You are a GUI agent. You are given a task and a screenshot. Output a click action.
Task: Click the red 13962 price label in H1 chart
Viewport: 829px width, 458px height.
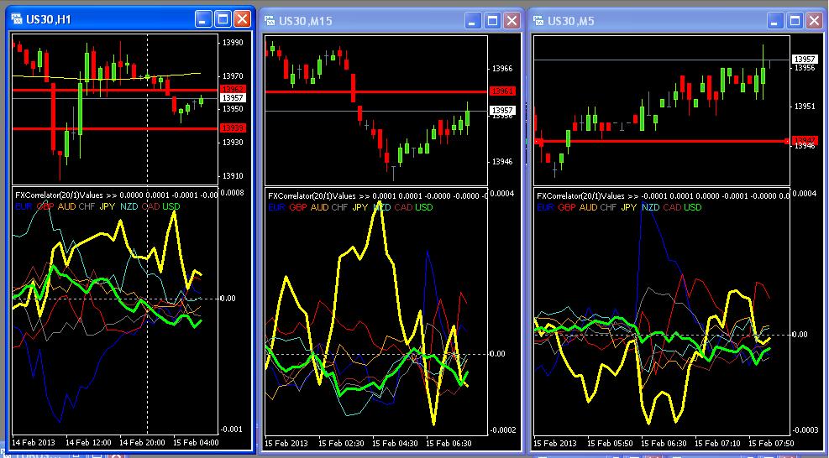click(232, 89)
